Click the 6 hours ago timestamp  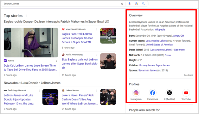pyautogui.click(x=68, y=48)
